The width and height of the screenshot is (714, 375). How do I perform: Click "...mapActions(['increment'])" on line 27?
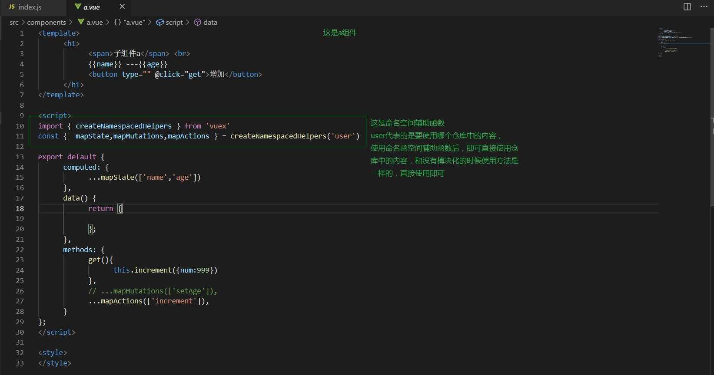pos(146,301)
